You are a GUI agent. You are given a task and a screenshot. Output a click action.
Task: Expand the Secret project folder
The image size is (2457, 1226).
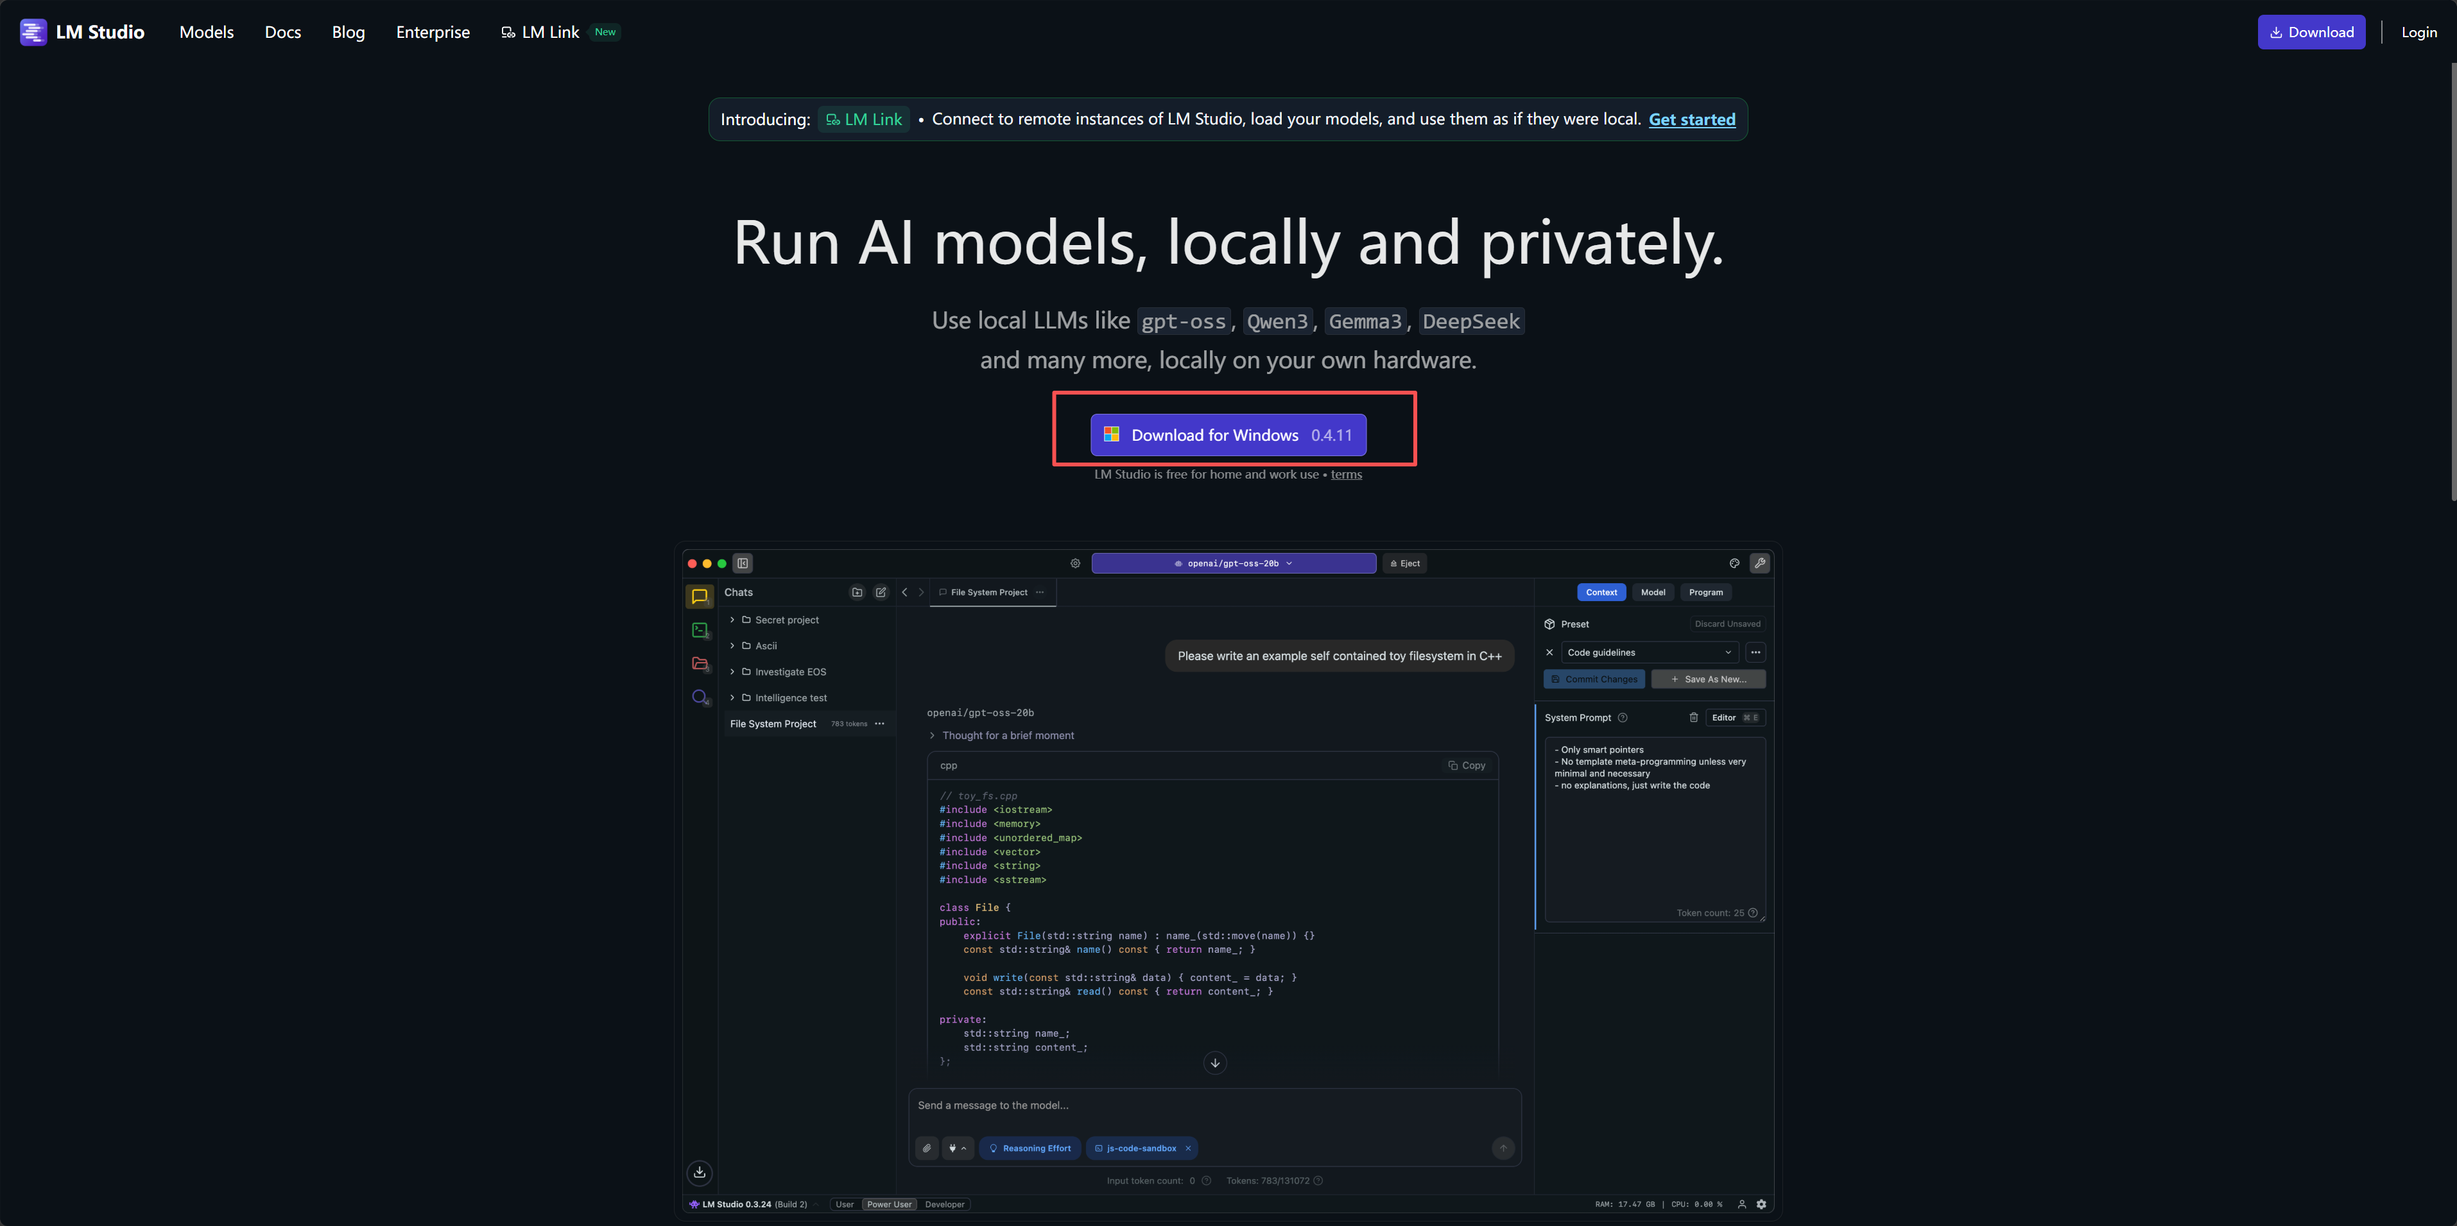point(732,620)
